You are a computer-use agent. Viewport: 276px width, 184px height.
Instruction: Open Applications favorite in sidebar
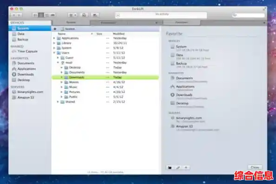click(30, 69)
